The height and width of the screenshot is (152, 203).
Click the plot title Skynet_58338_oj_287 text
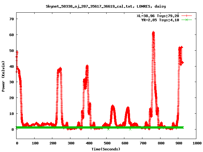coord(106,6)
